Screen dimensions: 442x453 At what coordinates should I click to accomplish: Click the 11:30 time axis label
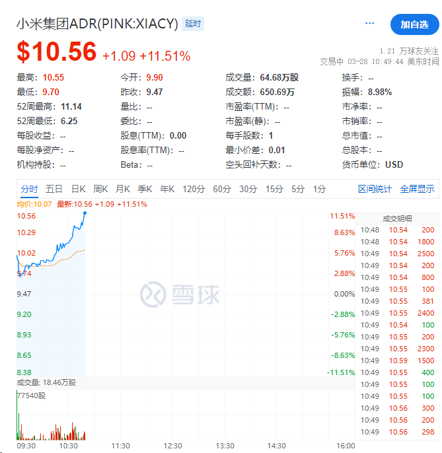click(120, 446)
